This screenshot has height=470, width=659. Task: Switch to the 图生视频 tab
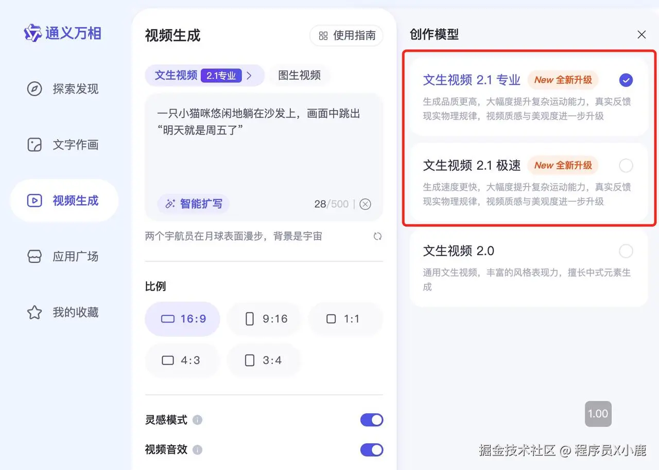[x=300, y=75]
